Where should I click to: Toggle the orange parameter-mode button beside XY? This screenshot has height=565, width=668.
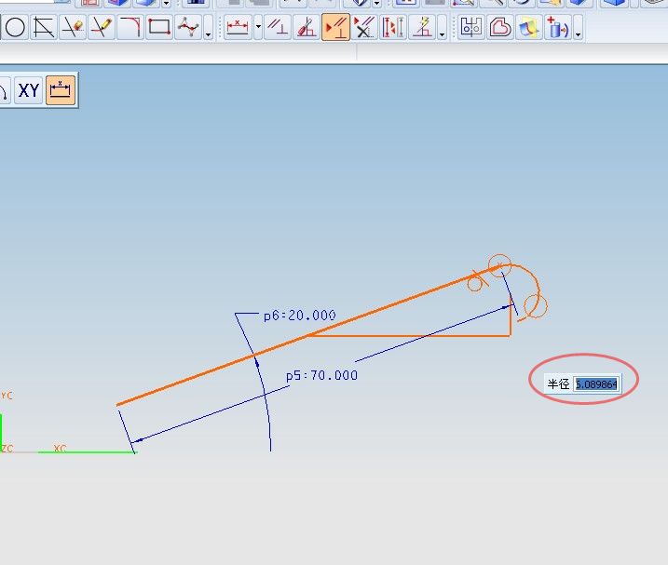point(60,90)
